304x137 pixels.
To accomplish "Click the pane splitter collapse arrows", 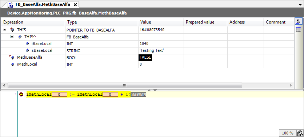I will [x=152, y=90].
